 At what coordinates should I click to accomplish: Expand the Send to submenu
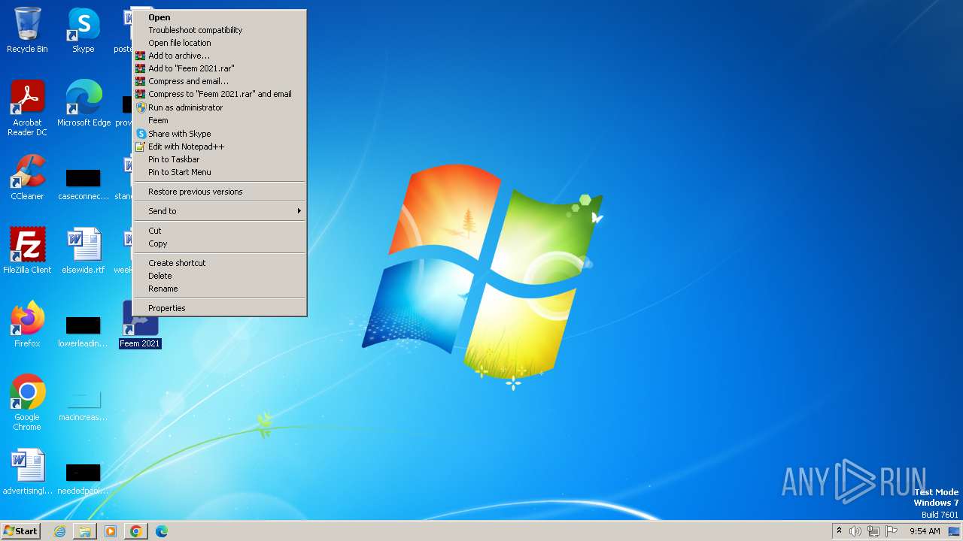220,211
